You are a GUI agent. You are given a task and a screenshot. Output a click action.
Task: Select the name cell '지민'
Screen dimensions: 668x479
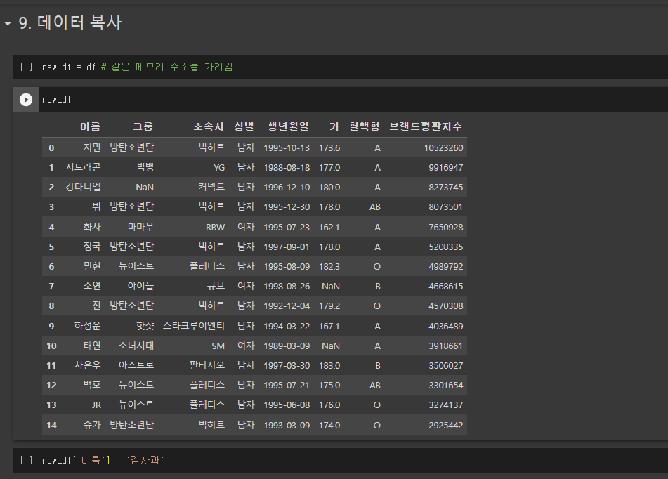point(92,147)
